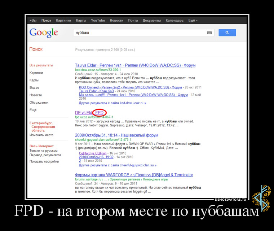
Task: Open the DE vs Eld - FPD result
Action: click(89, 113)
